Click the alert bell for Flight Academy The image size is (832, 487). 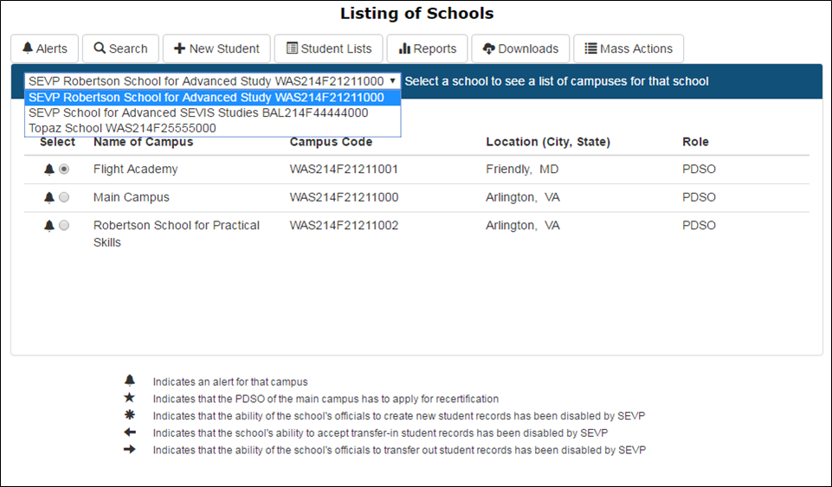point(48,169)
